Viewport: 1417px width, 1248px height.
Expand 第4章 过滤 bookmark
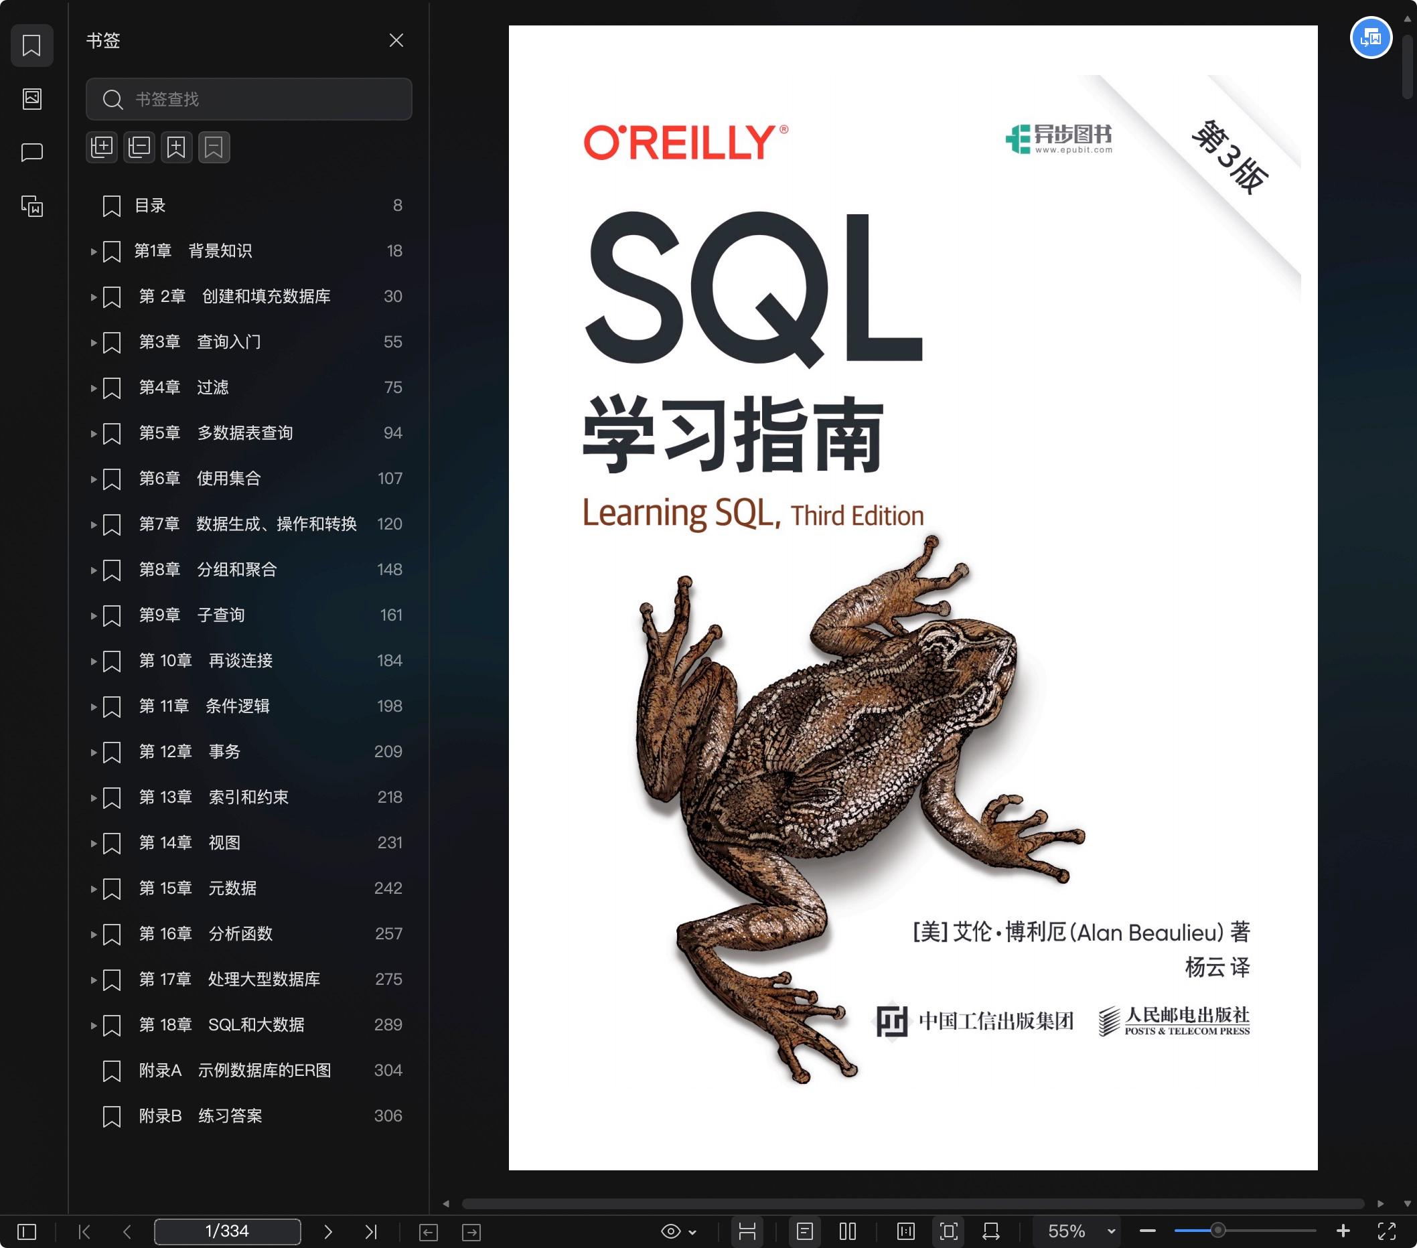click(x=93, y=388)
